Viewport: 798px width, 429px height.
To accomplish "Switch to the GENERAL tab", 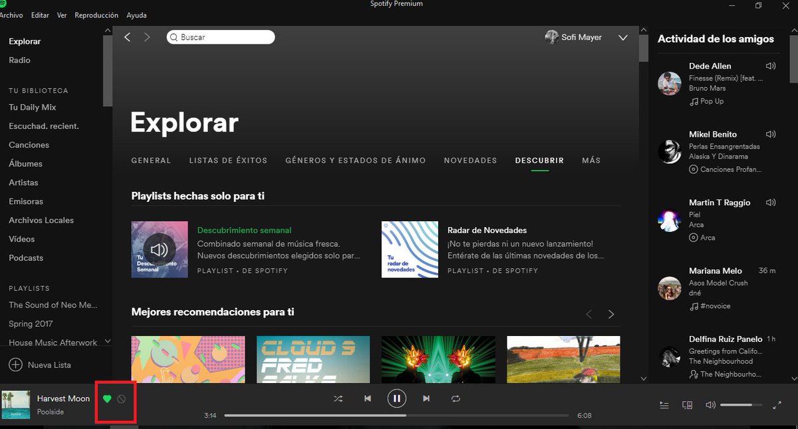I will tap(151, 161).
